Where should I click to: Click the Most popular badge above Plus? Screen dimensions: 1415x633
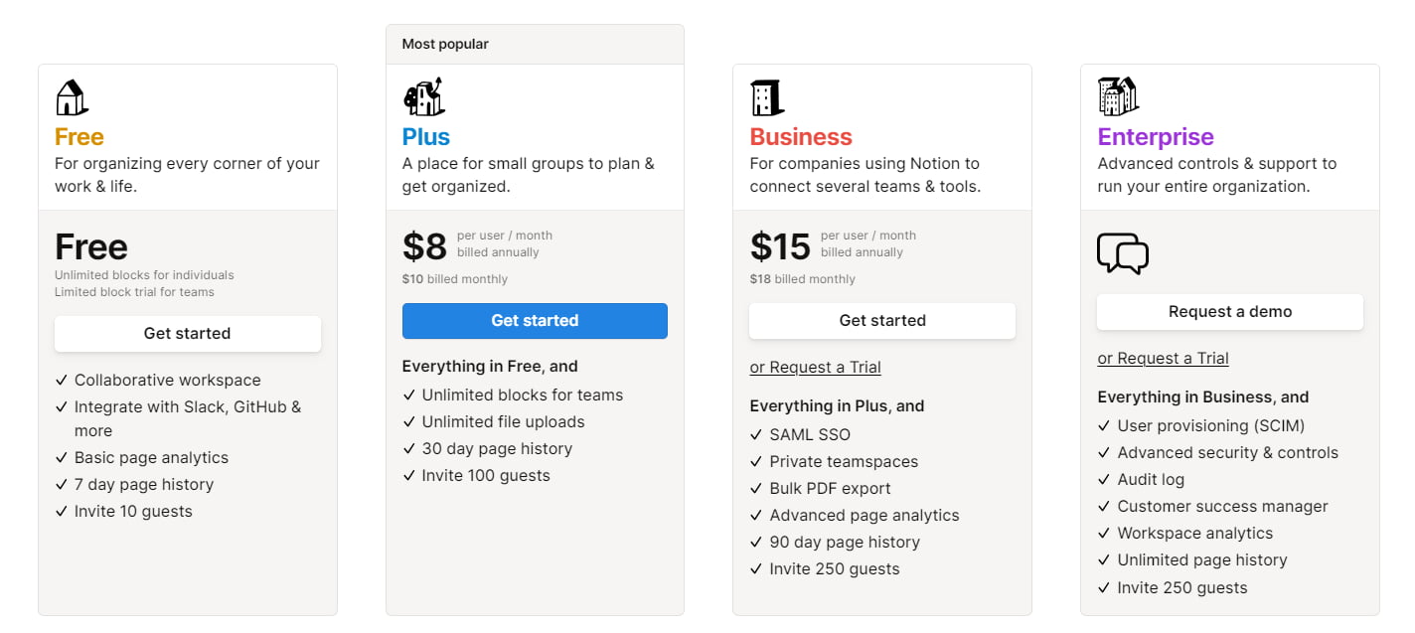coord(445,45)
